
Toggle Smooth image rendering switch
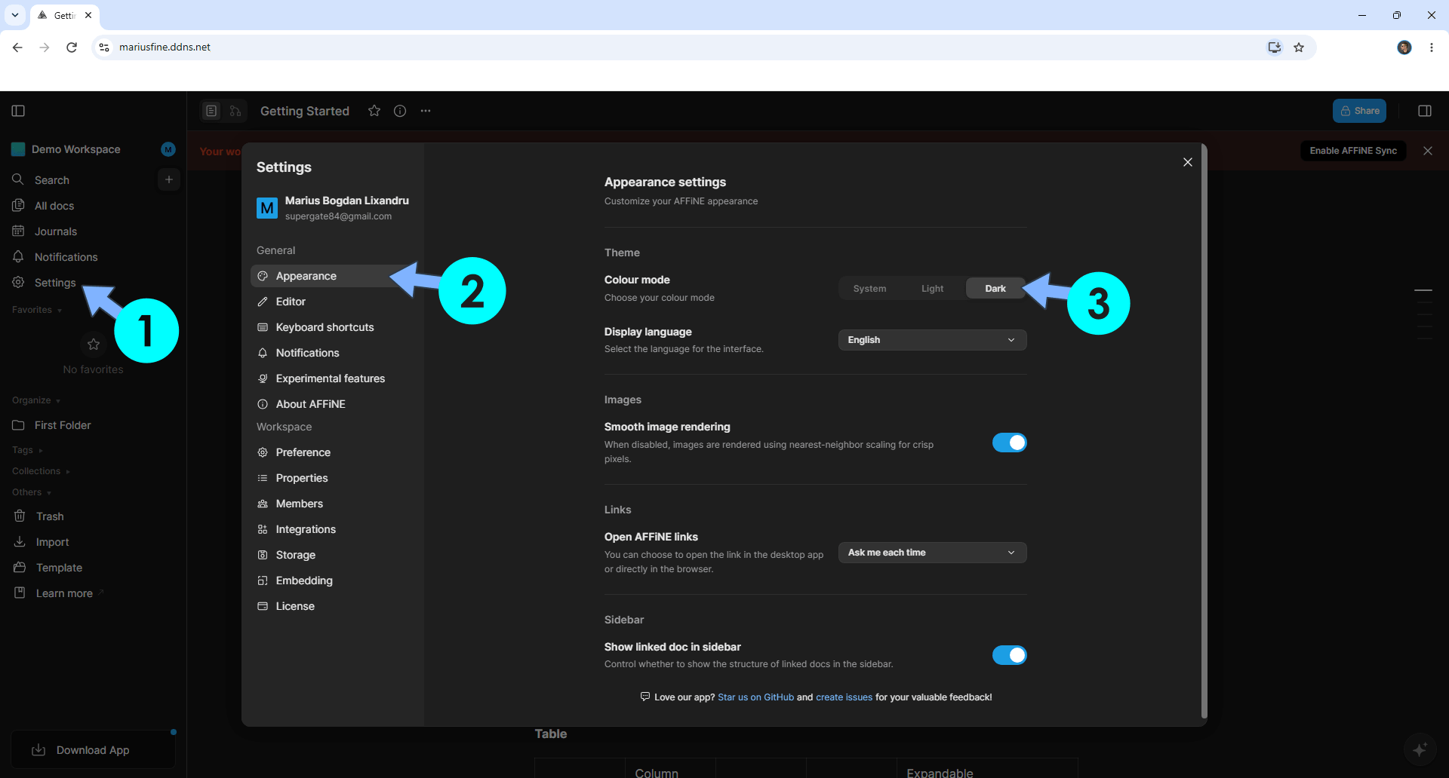pos(1009,443)
